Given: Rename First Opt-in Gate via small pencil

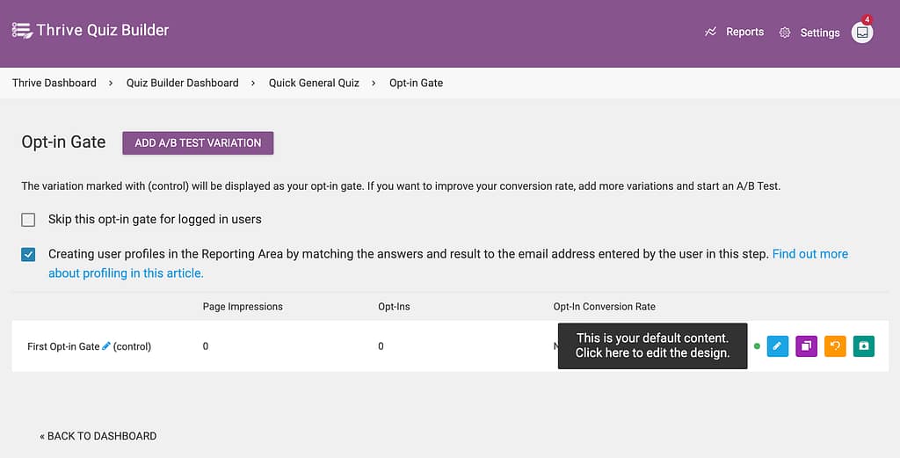Looking at the screenshot, I should [x=106, y=346].
